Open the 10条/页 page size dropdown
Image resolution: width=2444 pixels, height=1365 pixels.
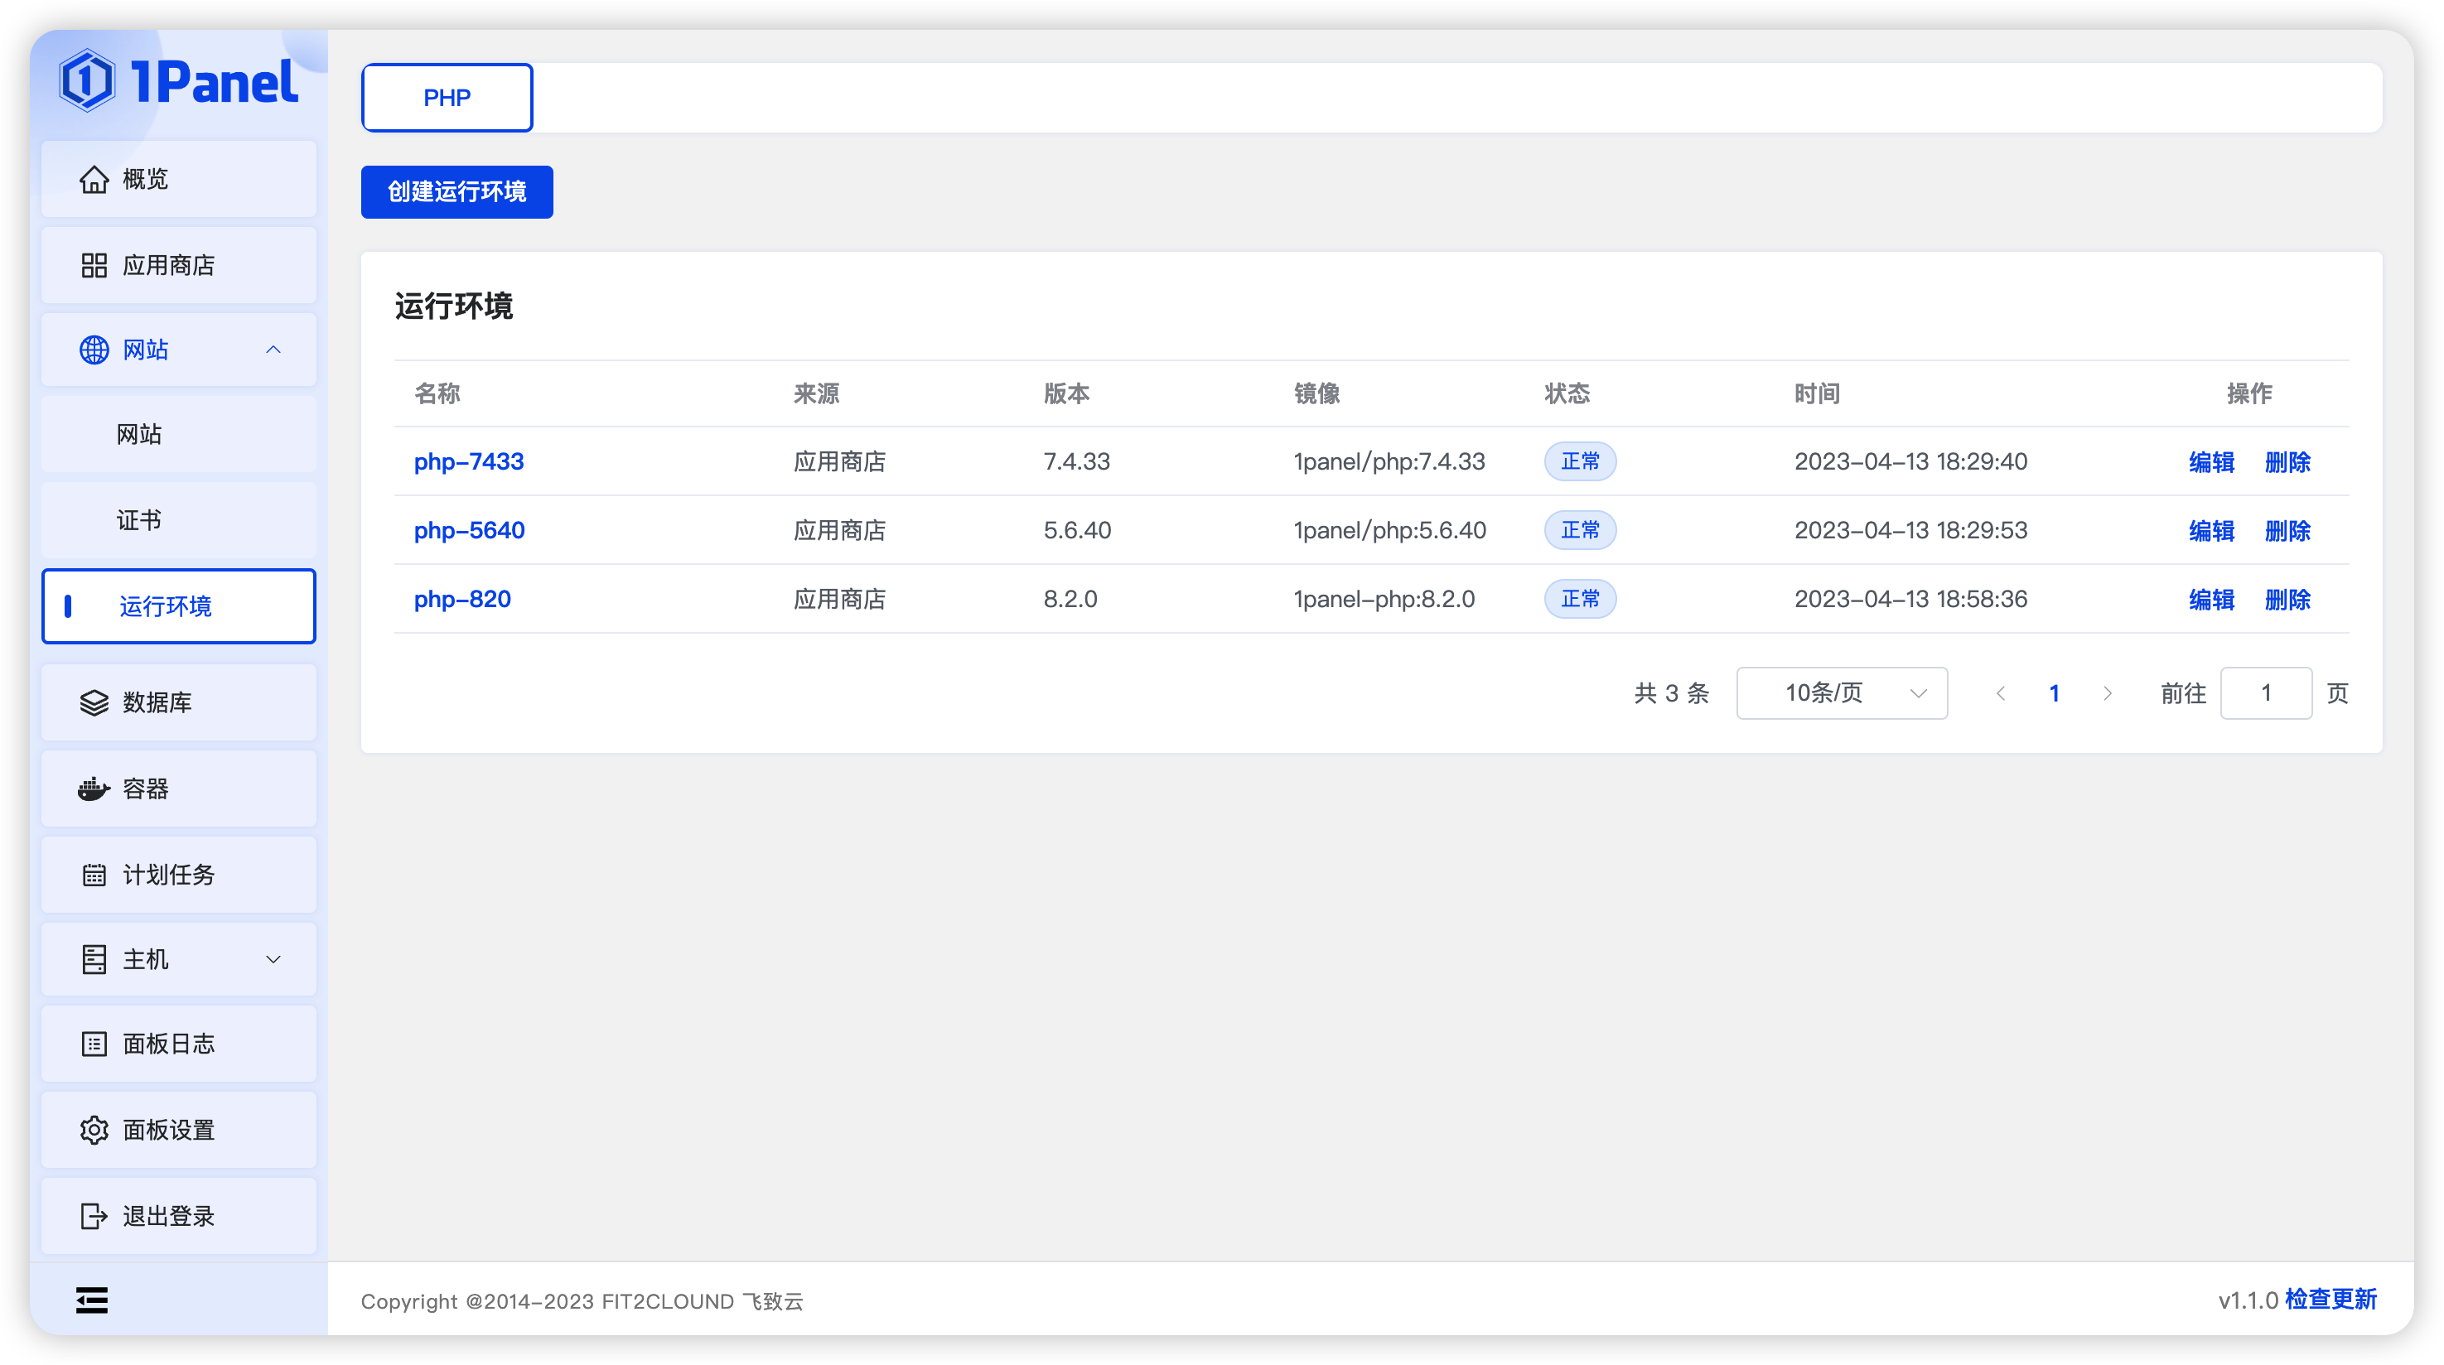(1842, 693)
